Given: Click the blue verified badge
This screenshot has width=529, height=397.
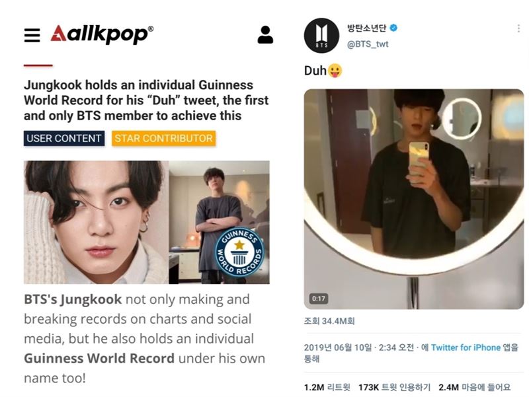Looking at the screenshot, I should 393,28.
